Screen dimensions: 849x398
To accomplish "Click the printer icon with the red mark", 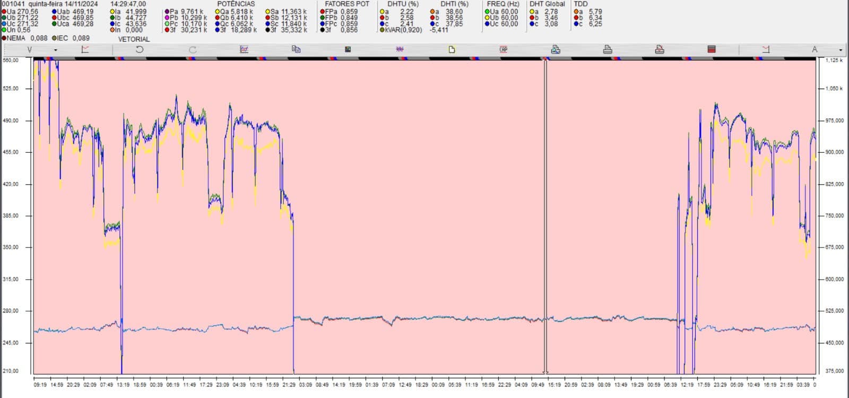I will [660, 49].
